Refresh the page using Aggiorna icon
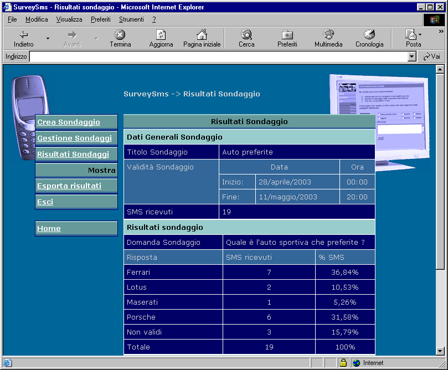The width and height of the screenshot is (448, 370). [161, 35]
